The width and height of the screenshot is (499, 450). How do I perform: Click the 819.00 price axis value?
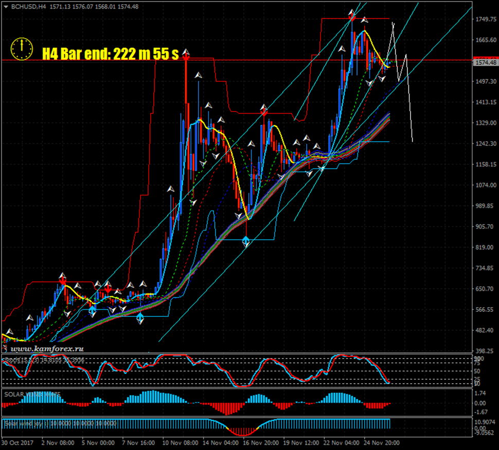click(x=485, y=248)
